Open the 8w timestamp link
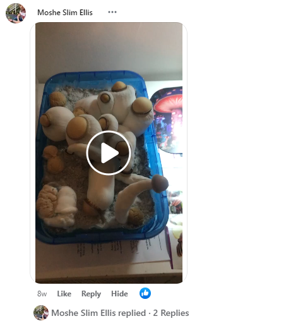This screenshot has height=321, width=298. tap(42, 294)
